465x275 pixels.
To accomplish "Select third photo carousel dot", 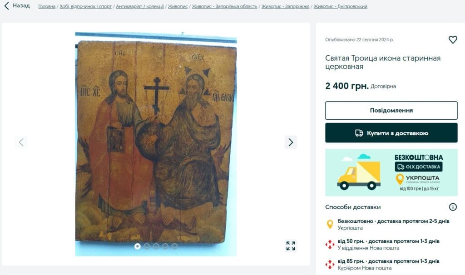I will click(x=156, y=246).
